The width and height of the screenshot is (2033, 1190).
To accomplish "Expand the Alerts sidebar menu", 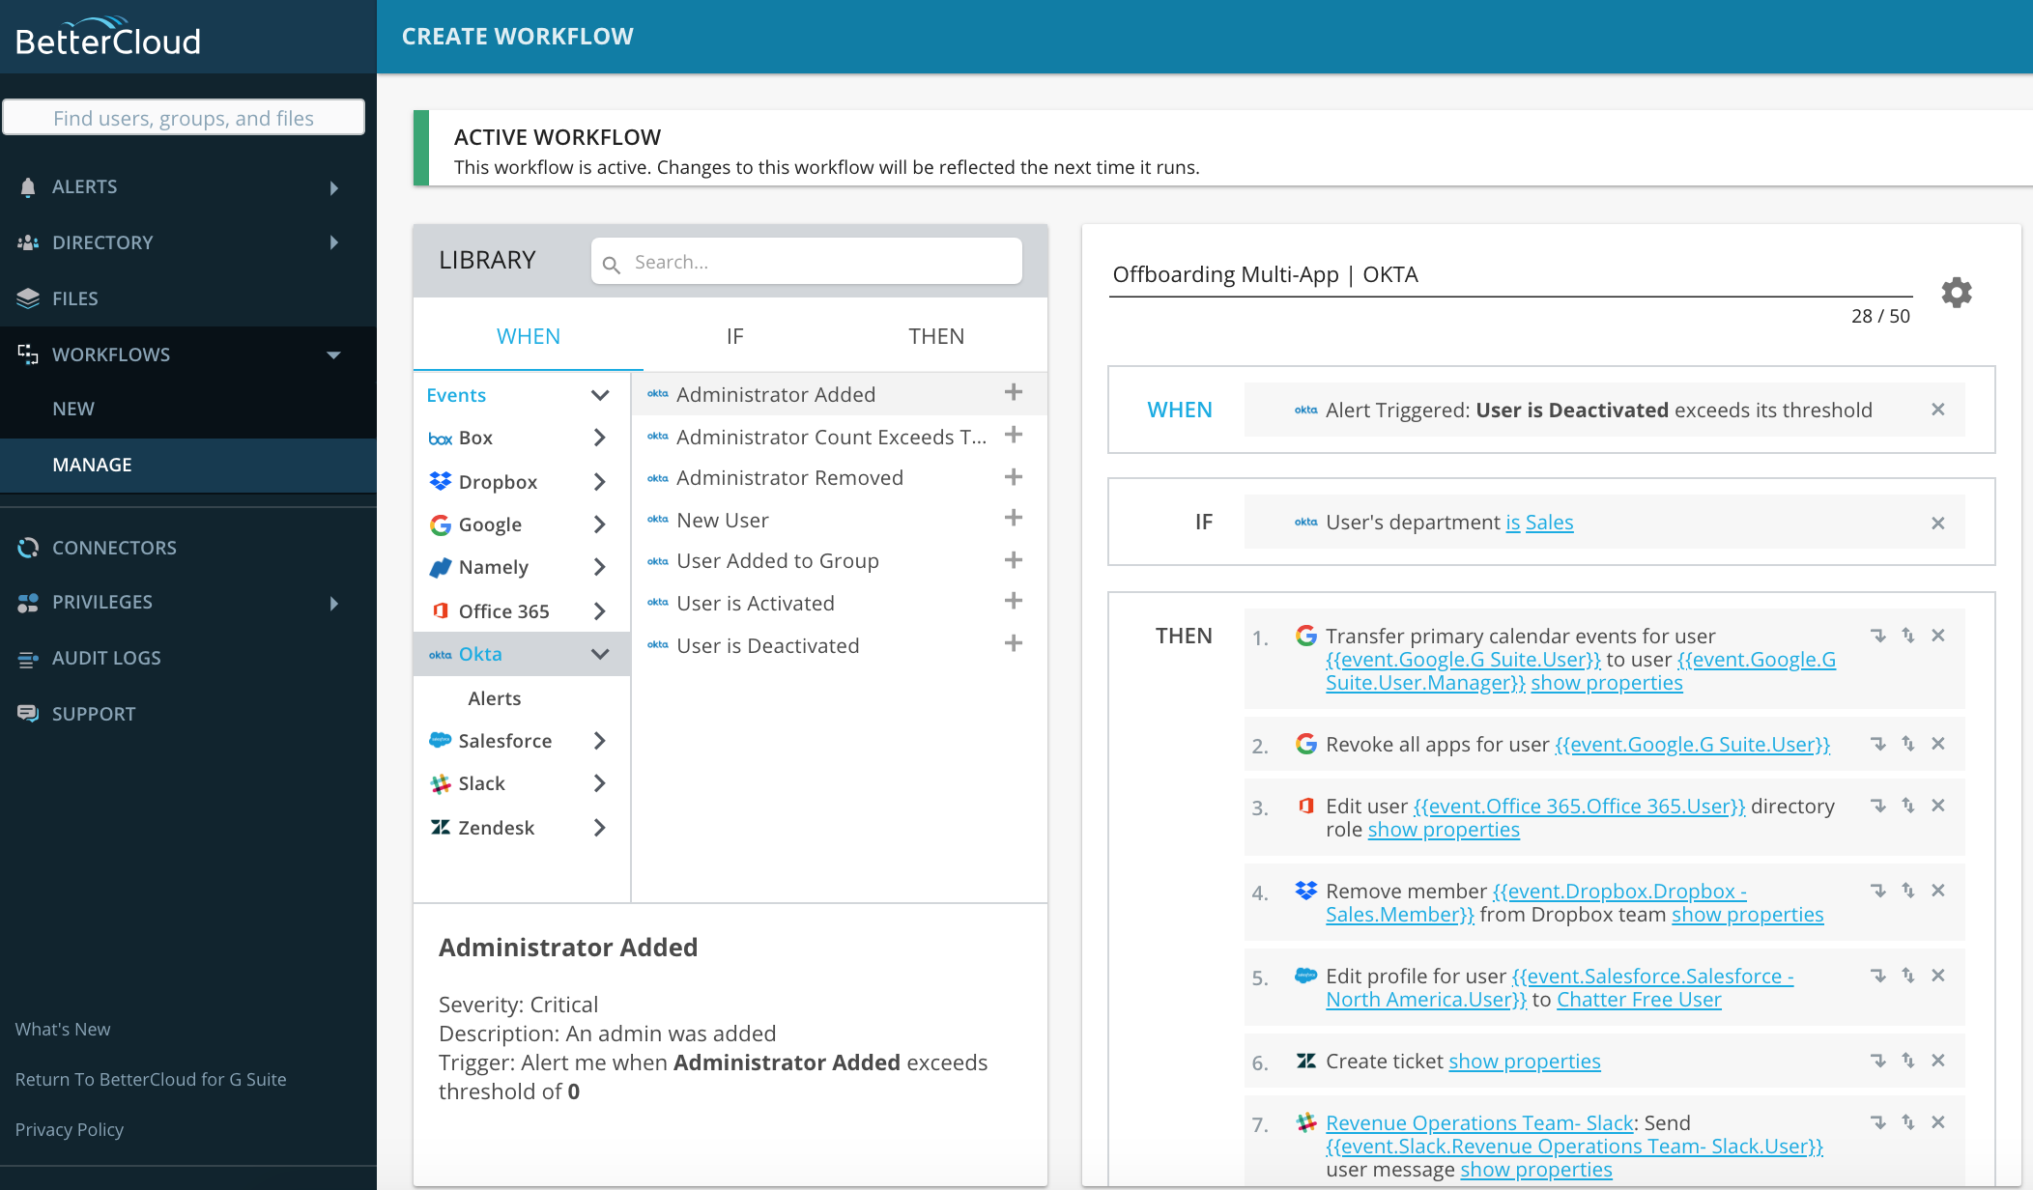I will pyautogui.click(x=333, y=187).
